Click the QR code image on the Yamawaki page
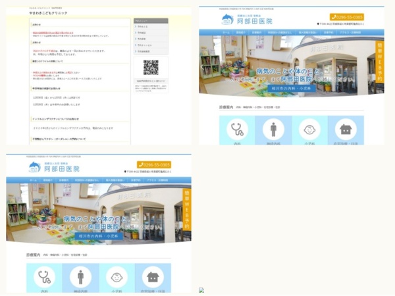Screen dimensions: 395x296 [x=151, y=67]
